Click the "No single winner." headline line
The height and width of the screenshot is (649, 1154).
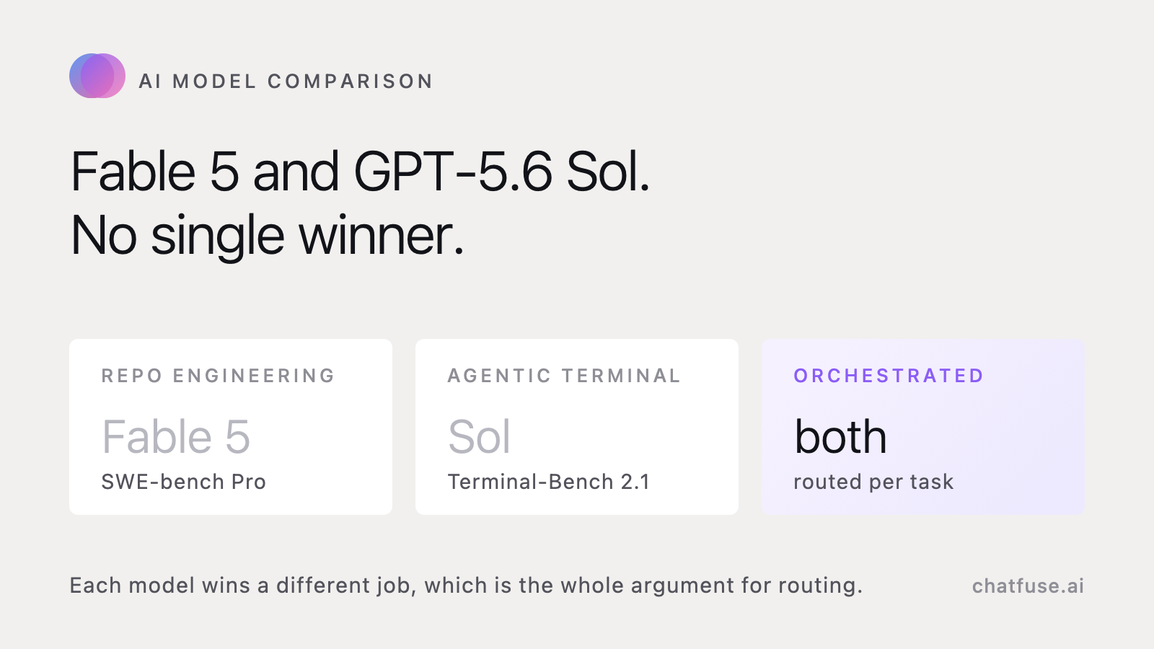[268, 236]
